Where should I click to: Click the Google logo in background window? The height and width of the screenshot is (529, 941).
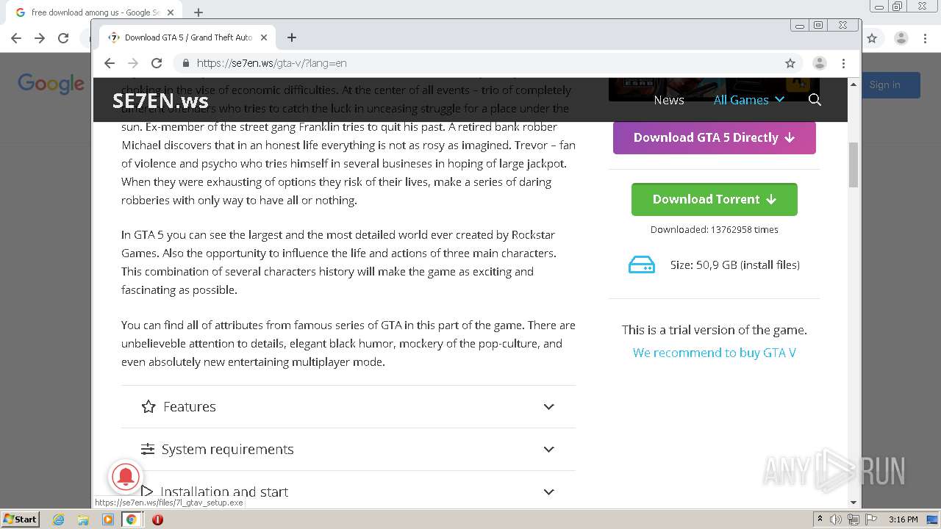point(51,84)
